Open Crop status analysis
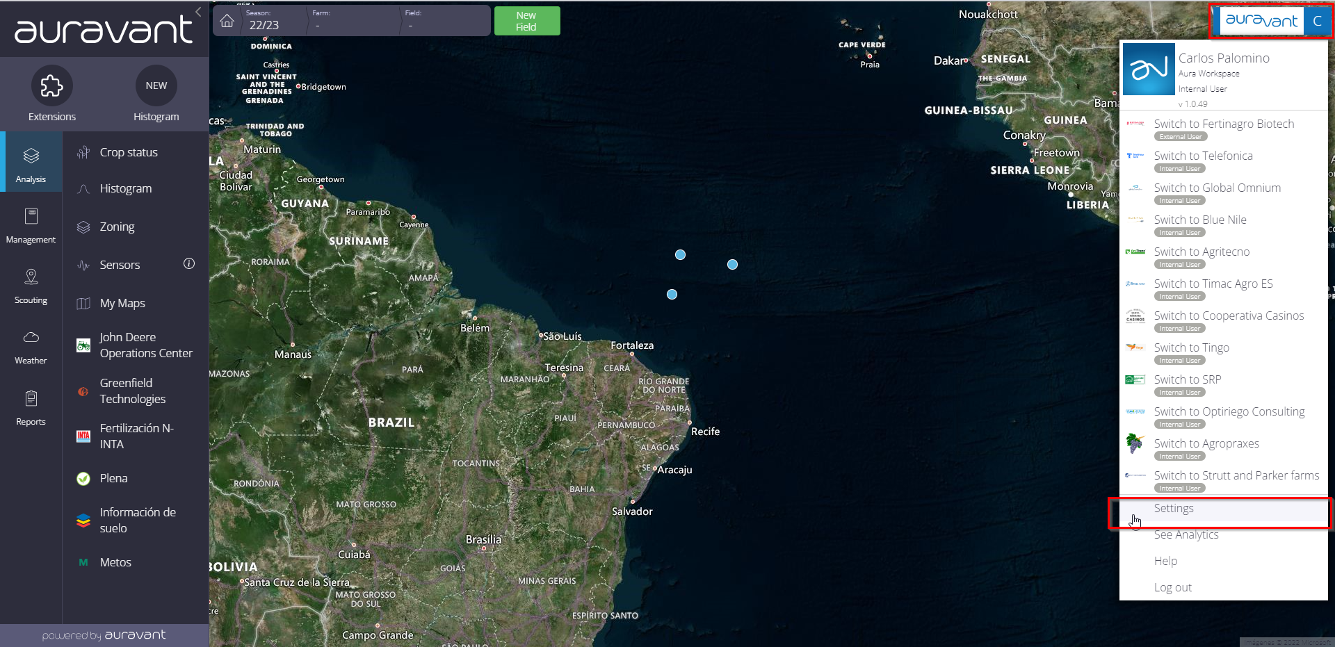This screenshot has width=1335, height=647. 129,152
